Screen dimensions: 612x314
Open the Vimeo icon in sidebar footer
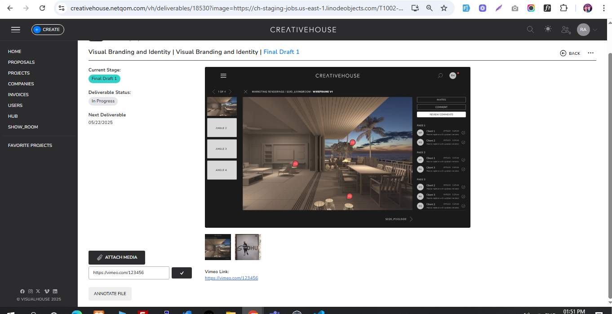[47, 292]
